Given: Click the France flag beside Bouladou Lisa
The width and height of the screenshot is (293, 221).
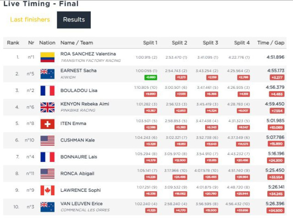Looking at the screenshot, I should coord(48,91).
